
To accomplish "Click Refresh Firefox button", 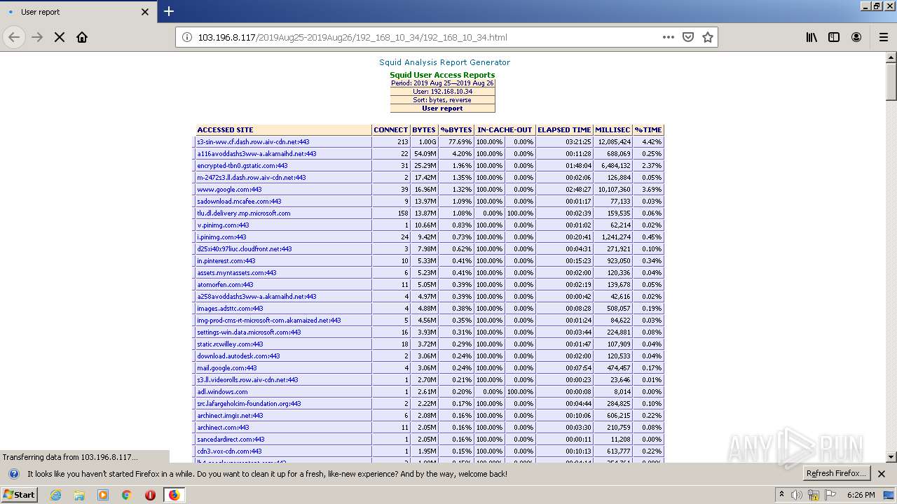I will (837, 473).
